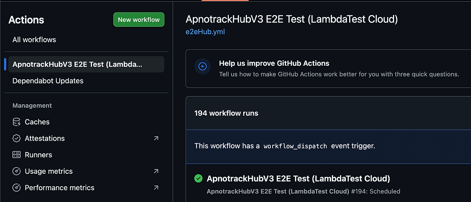
Task: Click the play icon in survey banner
Action: click(202, 66)
